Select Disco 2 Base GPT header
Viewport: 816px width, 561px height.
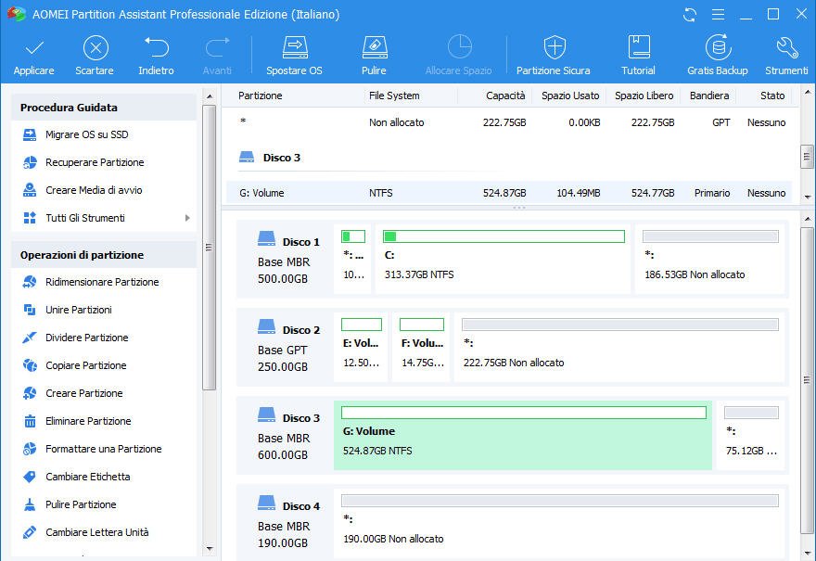tap(287, 348)
